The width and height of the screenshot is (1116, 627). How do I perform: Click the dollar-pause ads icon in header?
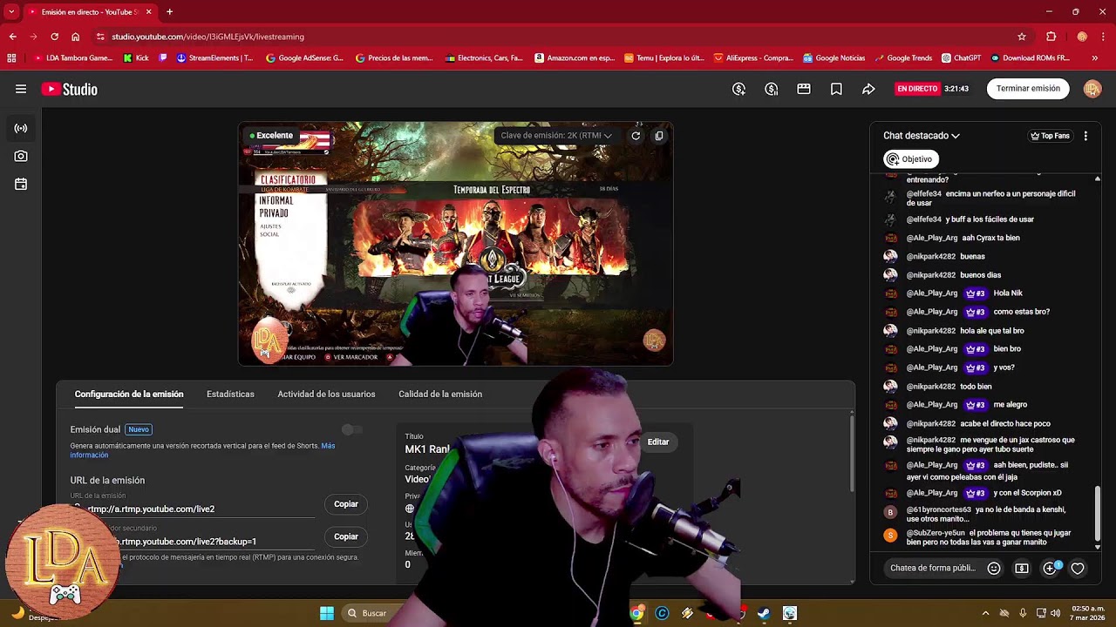pyautogui.click(x=771, y=89)
